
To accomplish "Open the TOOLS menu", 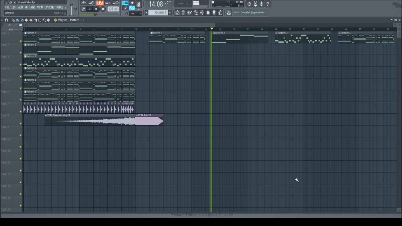I will coord(60,7).
